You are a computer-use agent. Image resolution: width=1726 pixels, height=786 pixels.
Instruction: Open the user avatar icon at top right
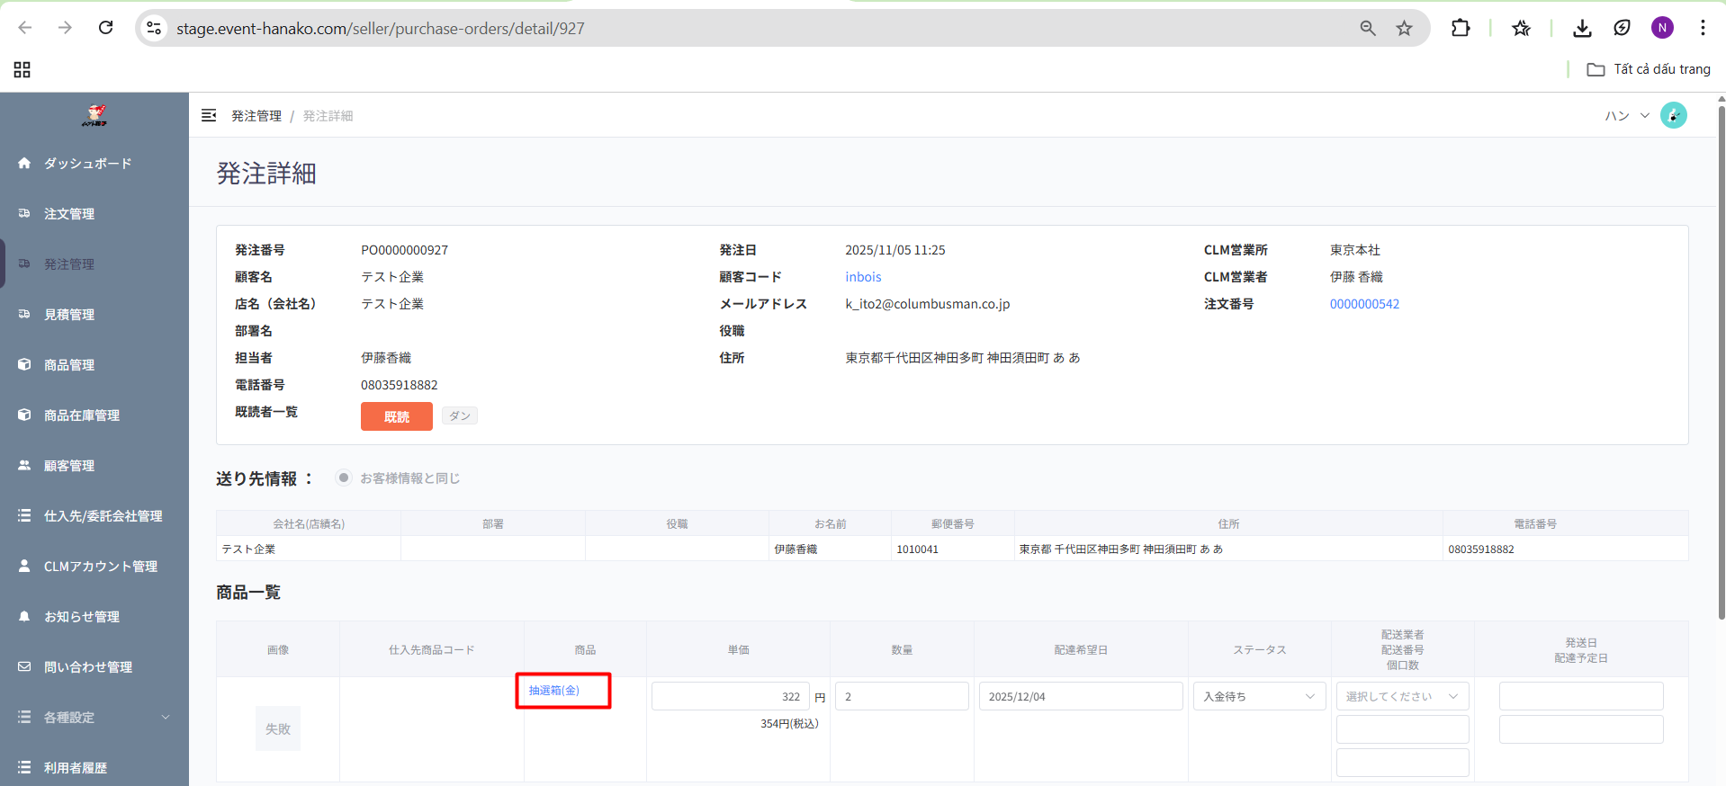(1673, 115)
